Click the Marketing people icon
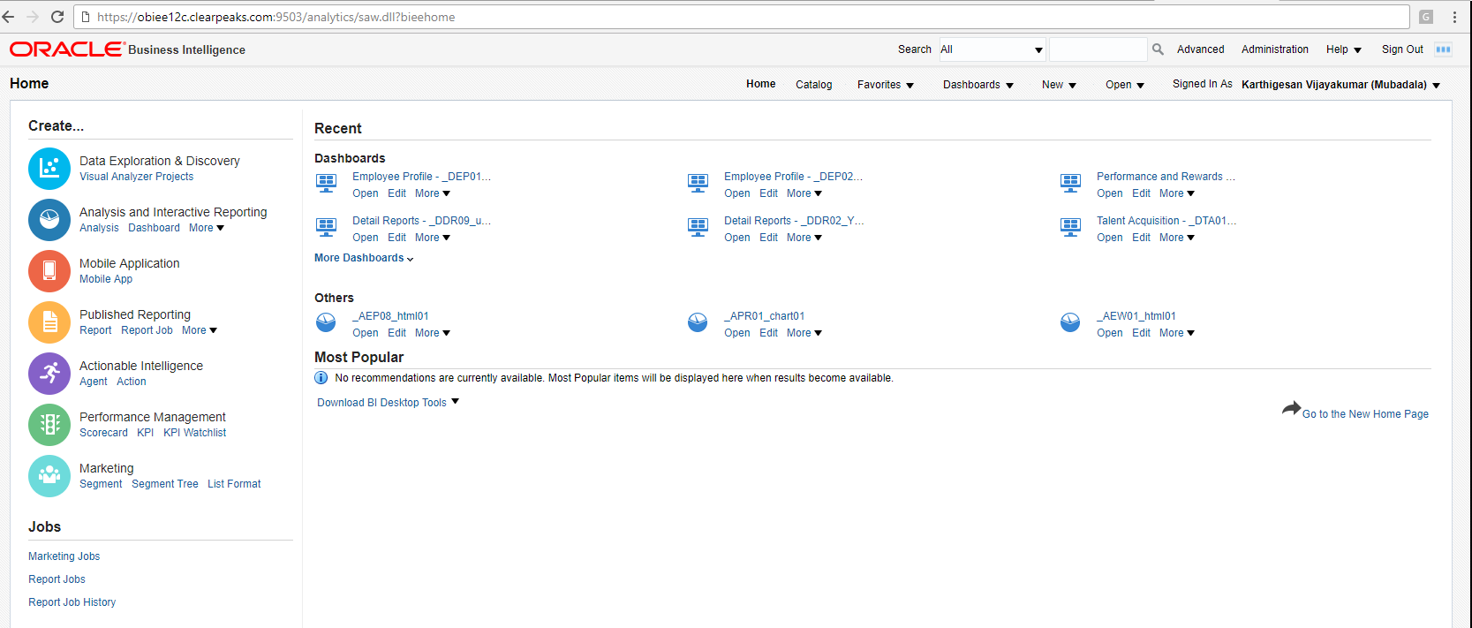The image size is (1472, 628). click(x=49, y=476)
